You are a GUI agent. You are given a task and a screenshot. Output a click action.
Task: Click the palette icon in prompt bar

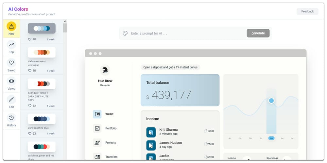point(125,33)
